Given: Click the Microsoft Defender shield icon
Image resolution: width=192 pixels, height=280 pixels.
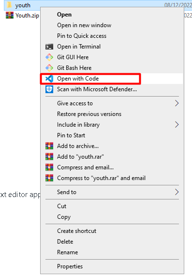Looking at the screenshot, I should point(49,89).
